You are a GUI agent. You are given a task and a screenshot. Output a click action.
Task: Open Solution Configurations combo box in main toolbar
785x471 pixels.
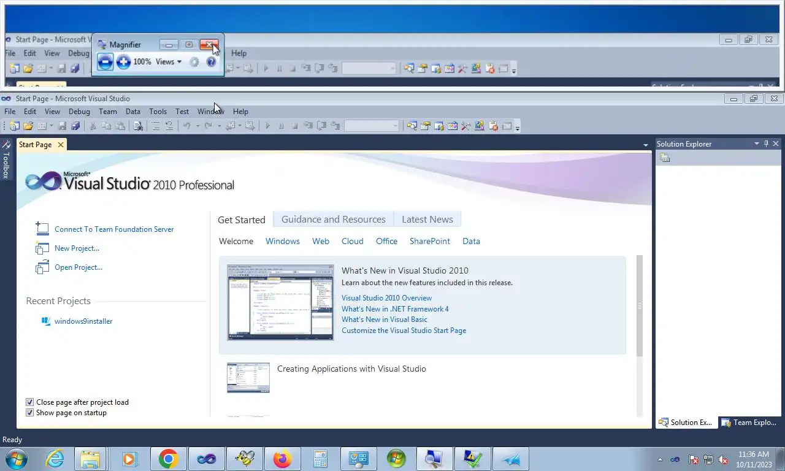tap(372, 126)
